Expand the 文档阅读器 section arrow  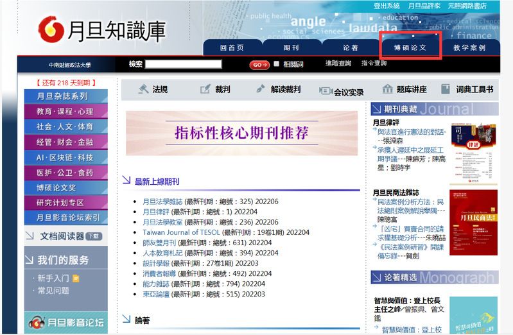pos(30,236)
